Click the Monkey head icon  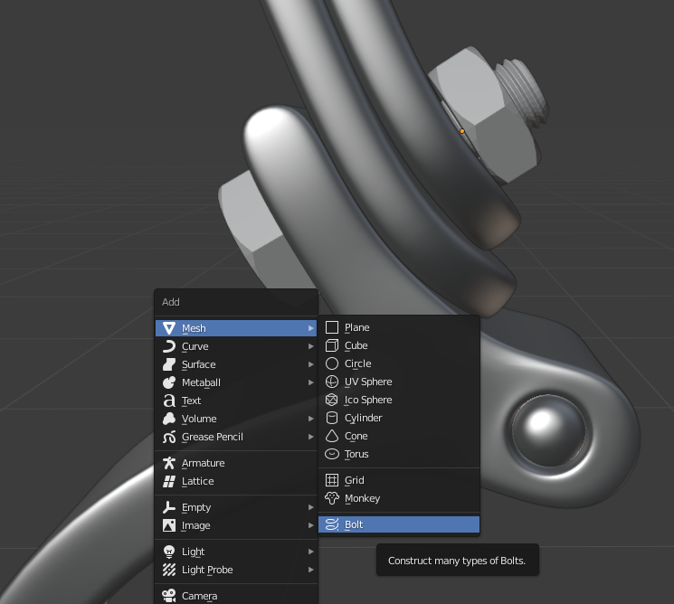click(332, 498)
